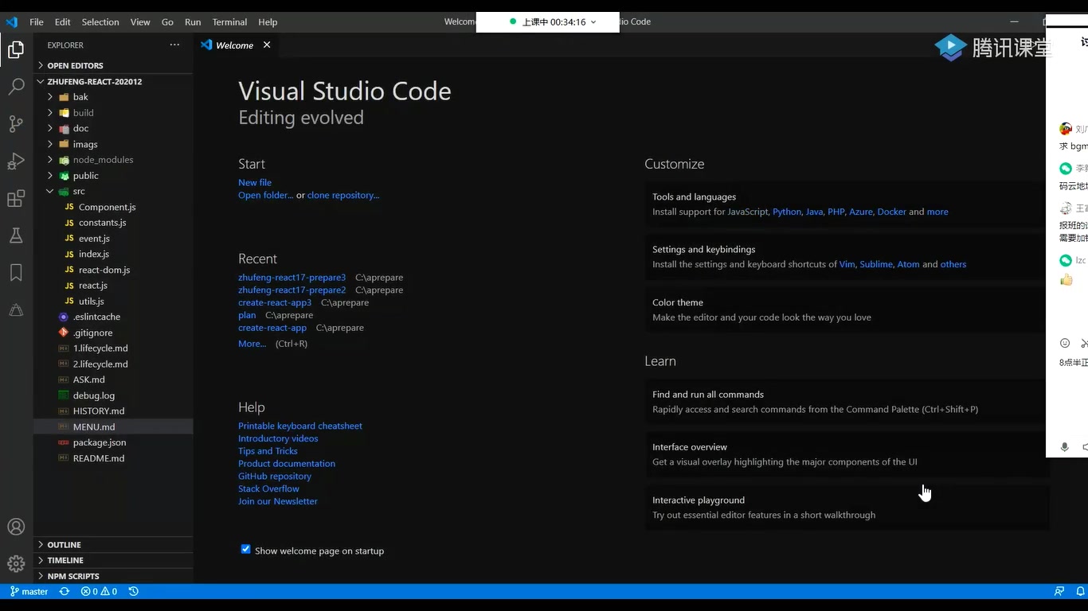Open the Accounts icon in activity bar
The width and height of the screenshot is (1088, 611).
16,527
